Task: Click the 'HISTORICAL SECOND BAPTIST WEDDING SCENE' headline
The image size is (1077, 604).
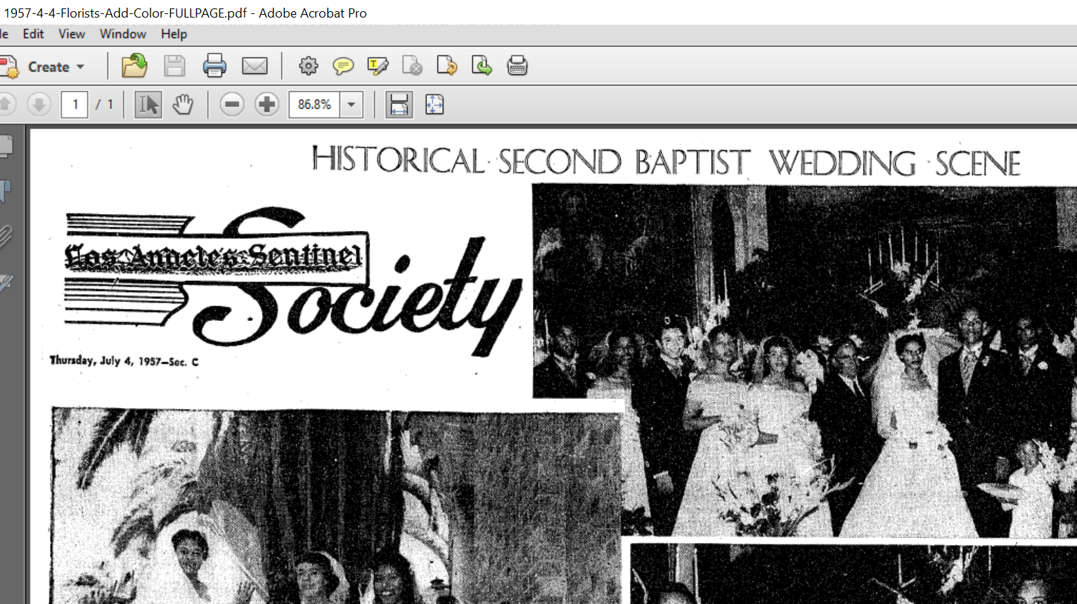Action: pos(666,162)
